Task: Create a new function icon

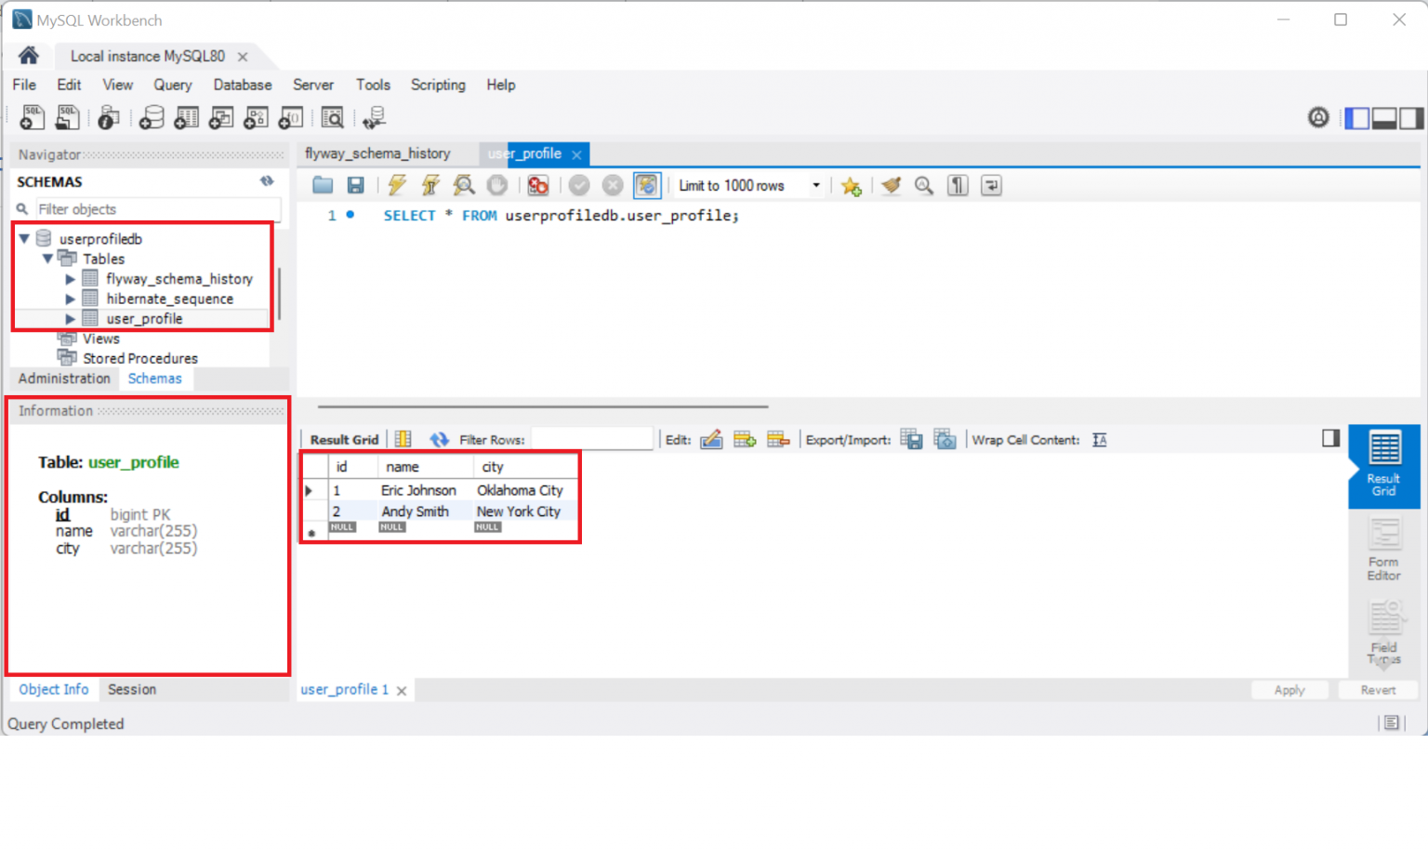Action: click(x=291, y=117)
